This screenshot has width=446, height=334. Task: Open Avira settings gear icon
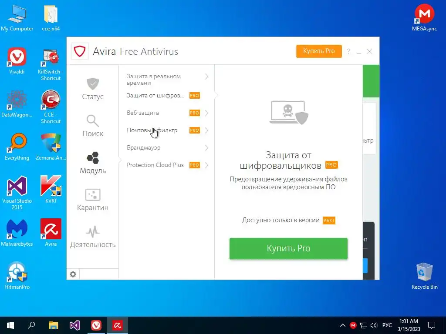(73, 274)
